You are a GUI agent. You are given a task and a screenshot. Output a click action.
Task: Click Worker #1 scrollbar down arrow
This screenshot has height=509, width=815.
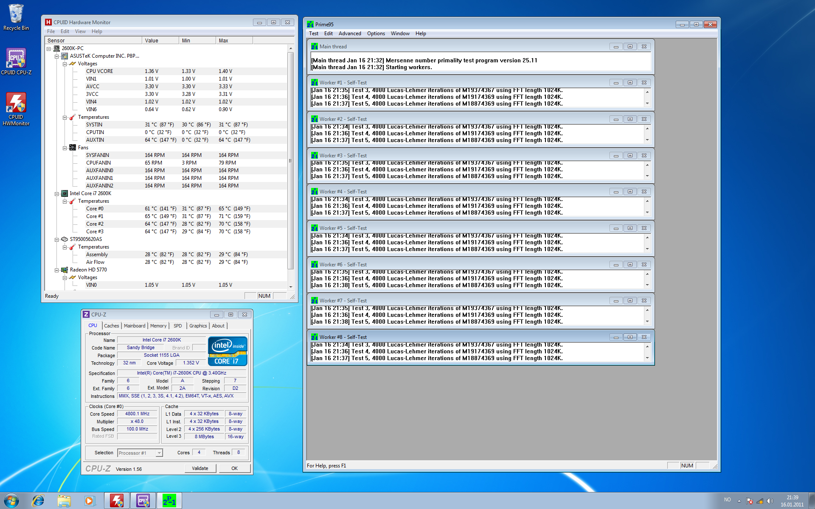click(x=647, y=103)
